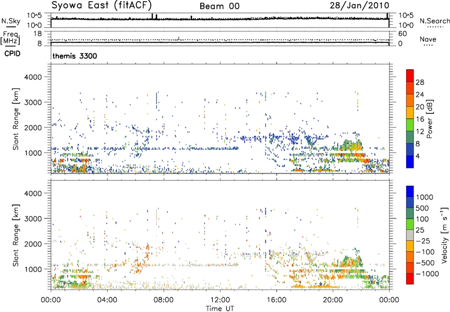
Task: Click the '12:00' time tick label
Action: click(220, 300)
